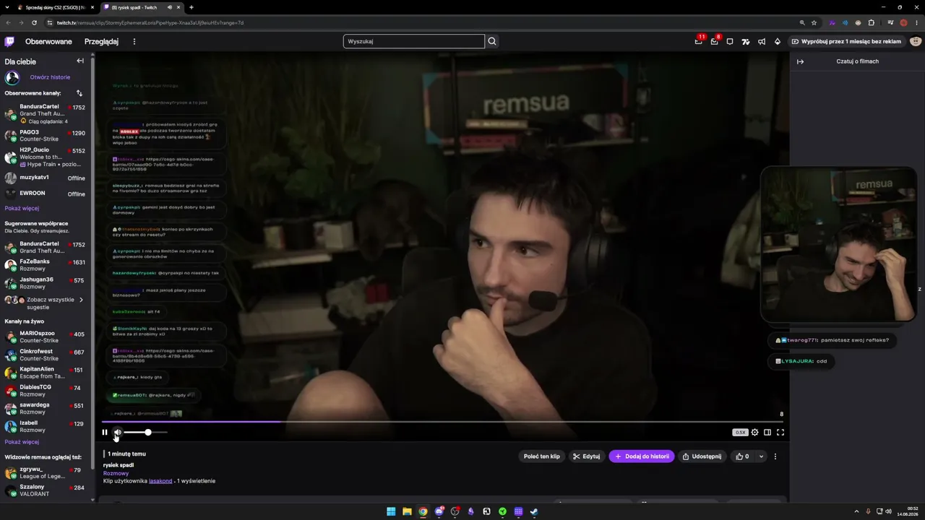Open the three-dot menu beside Przeglądaj

click(x=134, y=41)
